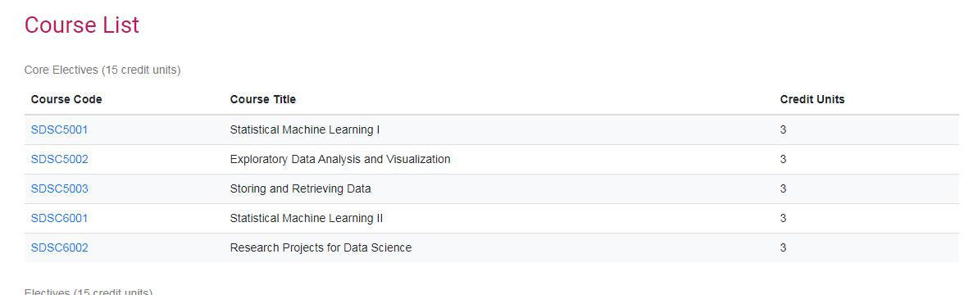The width and height of the screenshot is (978, 295).
Task: Click the credit units value for SDSC6001
Action: pyautogui.click(x=783, y=218)
